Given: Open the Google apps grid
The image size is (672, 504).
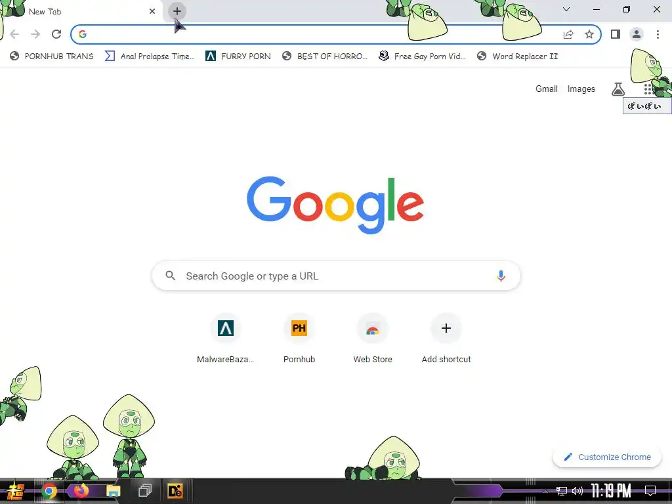Looking at the screenshot, I should (x=648, y=89).
